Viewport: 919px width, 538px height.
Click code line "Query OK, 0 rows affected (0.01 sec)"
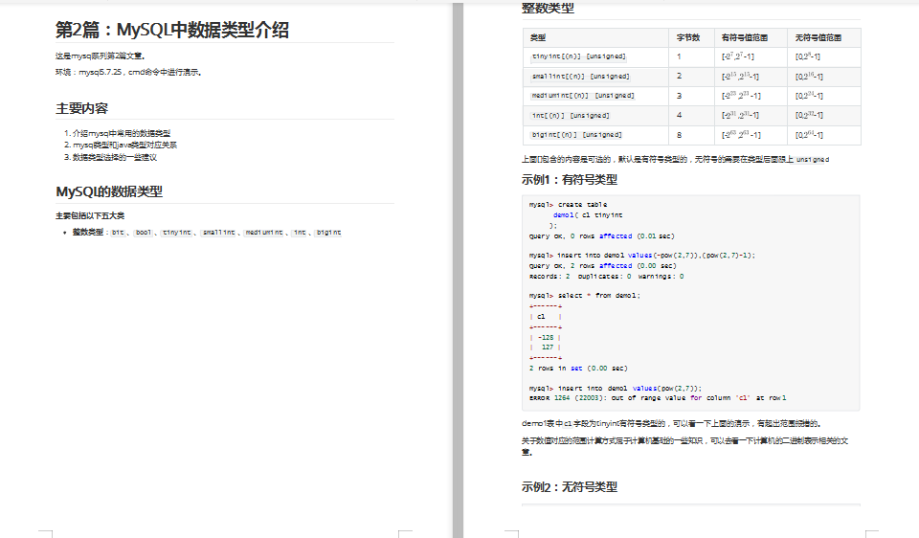[x=601, y=236]
